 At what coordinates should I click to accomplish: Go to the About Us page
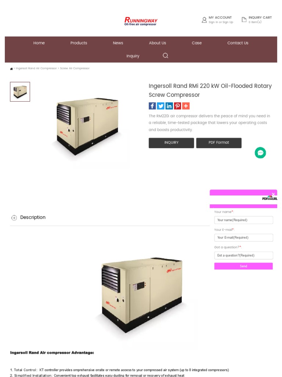[157, 43]
